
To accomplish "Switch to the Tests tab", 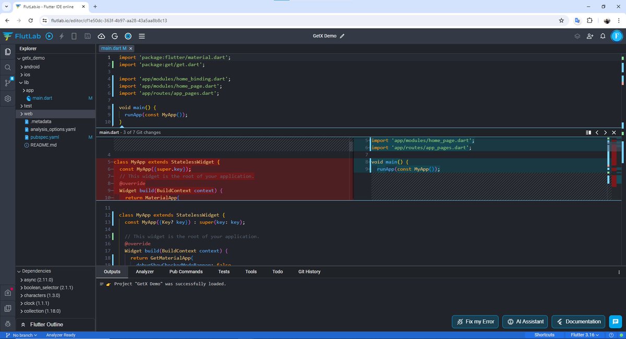I will [224, 271].
